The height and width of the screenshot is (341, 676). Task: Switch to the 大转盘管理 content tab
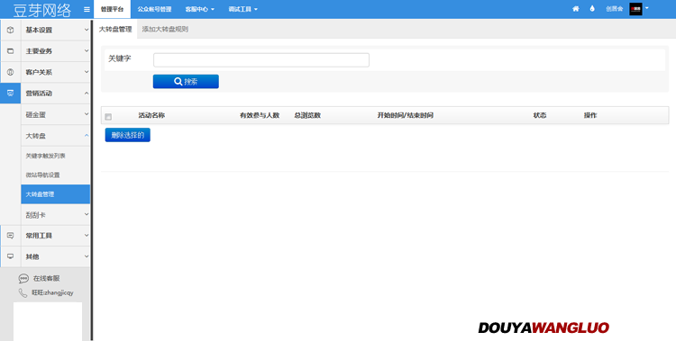(x=115, y=30)
